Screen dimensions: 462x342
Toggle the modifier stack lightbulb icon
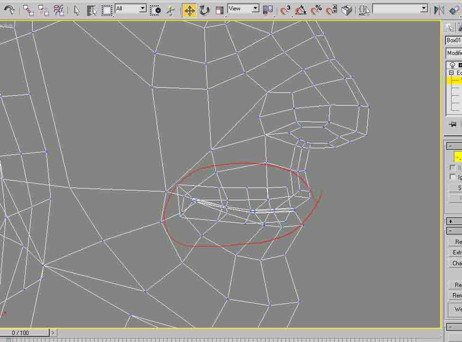point(452,65)
